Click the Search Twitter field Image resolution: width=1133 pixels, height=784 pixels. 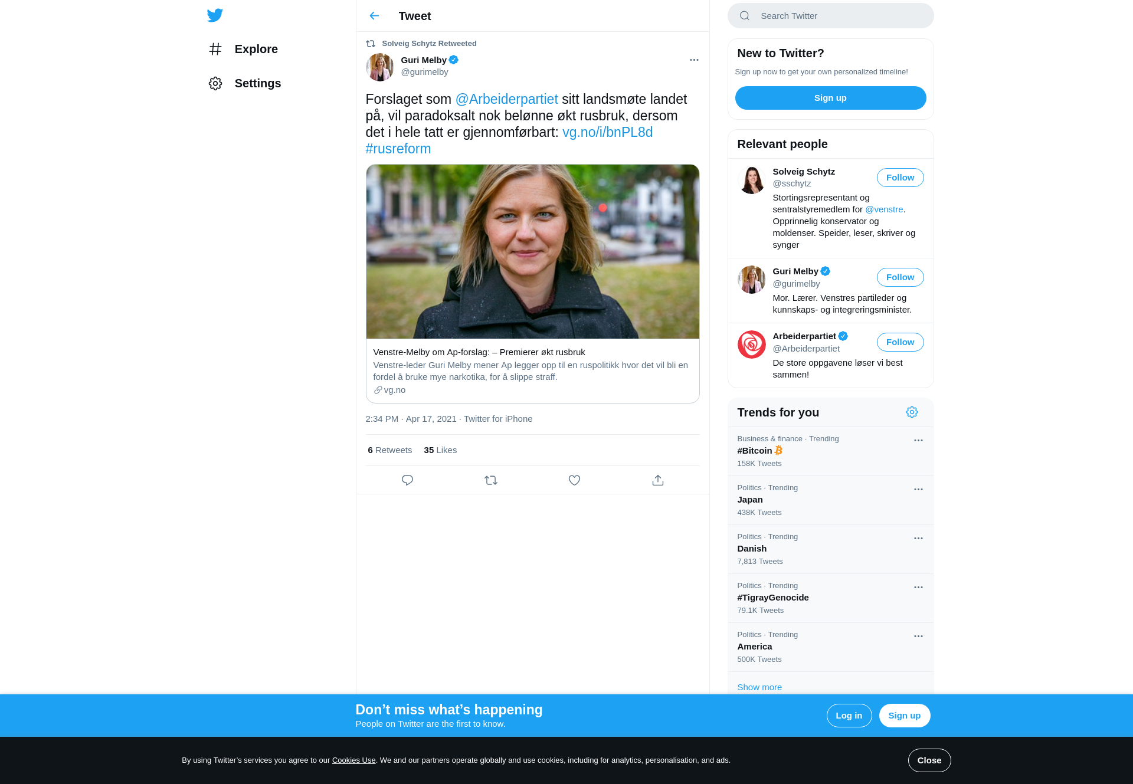830,16
